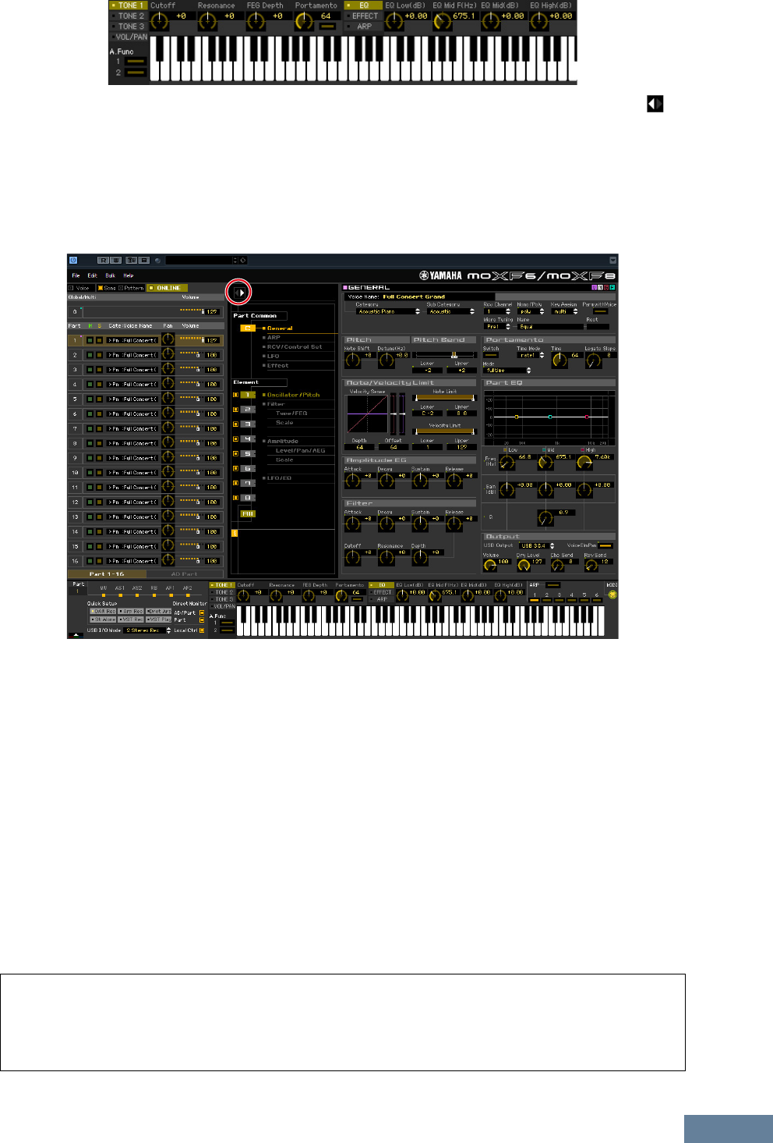
Task: Open the Portamento Mode fulltime dropdown
Action: click(x=507, y=371)
